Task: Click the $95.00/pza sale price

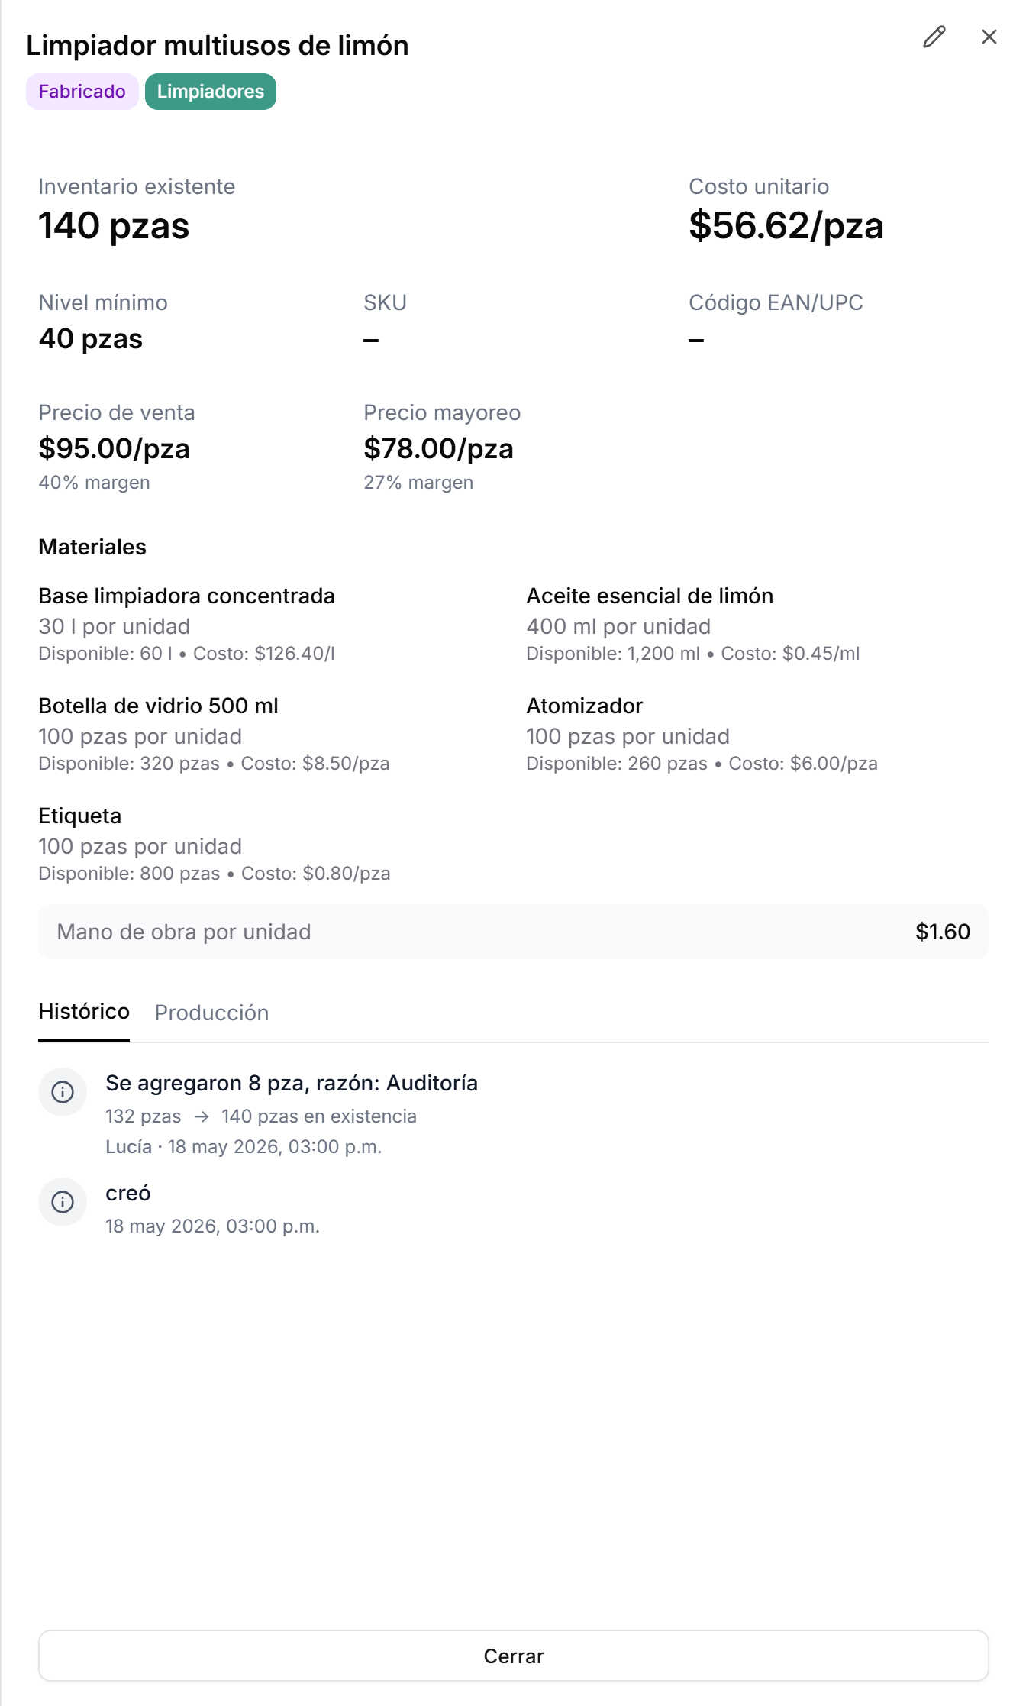Action: [115, 448]
